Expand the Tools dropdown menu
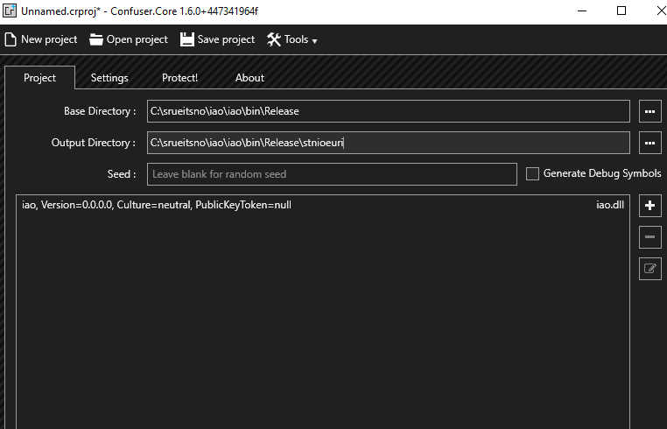The height and width of the screenshot is (429, 667). tap(291, 39)
